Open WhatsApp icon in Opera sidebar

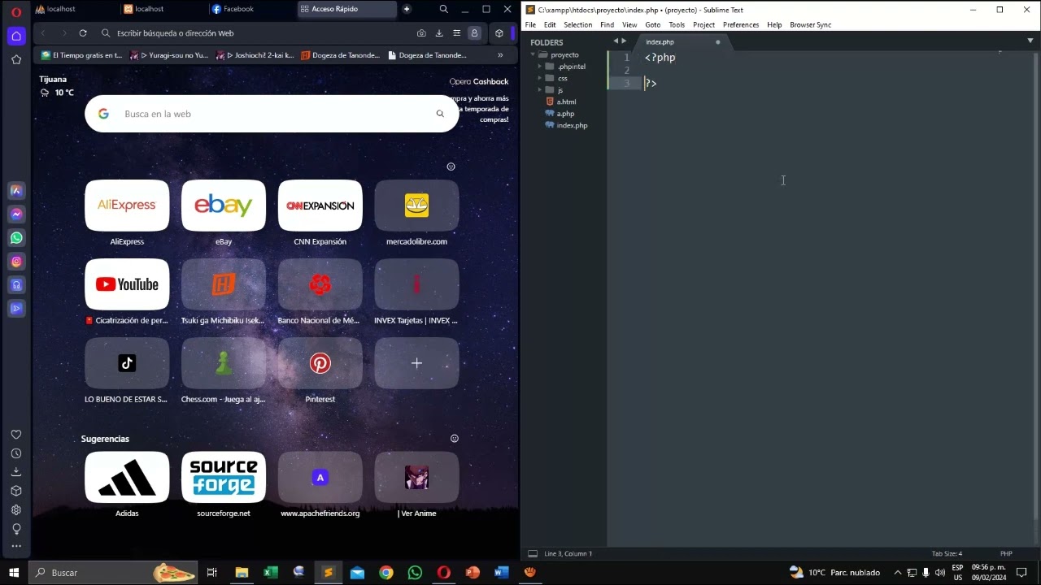point(16,238)
